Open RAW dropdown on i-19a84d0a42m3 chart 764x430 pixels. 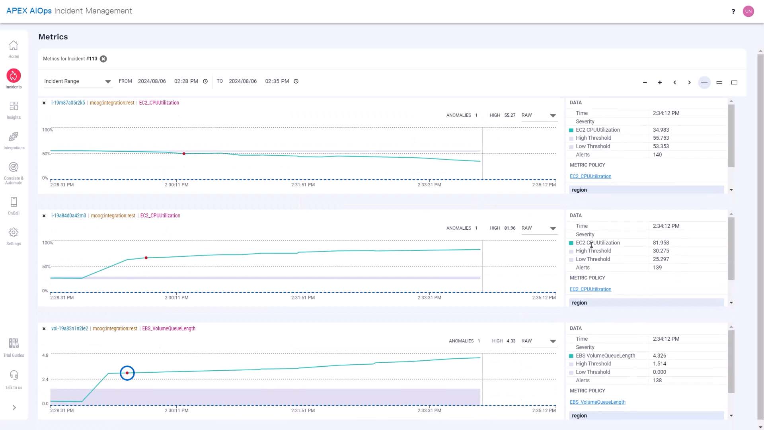(x=539, y=228)
